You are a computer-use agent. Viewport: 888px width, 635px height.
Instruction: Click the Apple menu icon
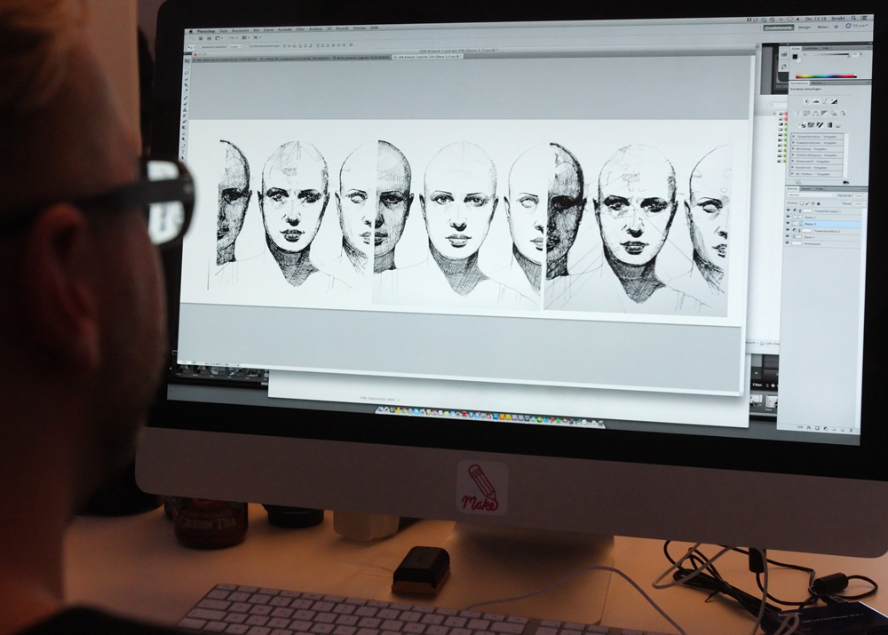pyautogui.click(x=189, y=29)
